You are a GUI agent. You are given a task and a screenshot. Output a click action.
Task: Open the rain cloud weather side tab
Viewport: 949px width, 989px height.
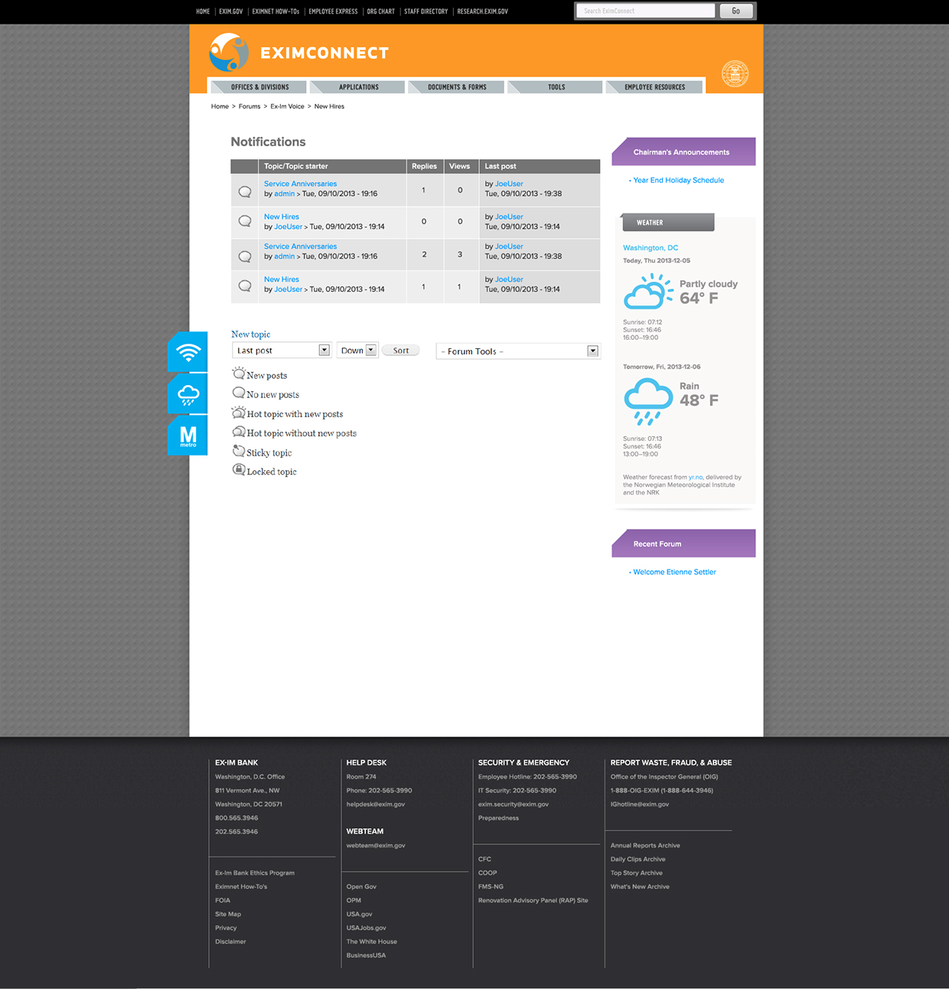click(188, 394)
